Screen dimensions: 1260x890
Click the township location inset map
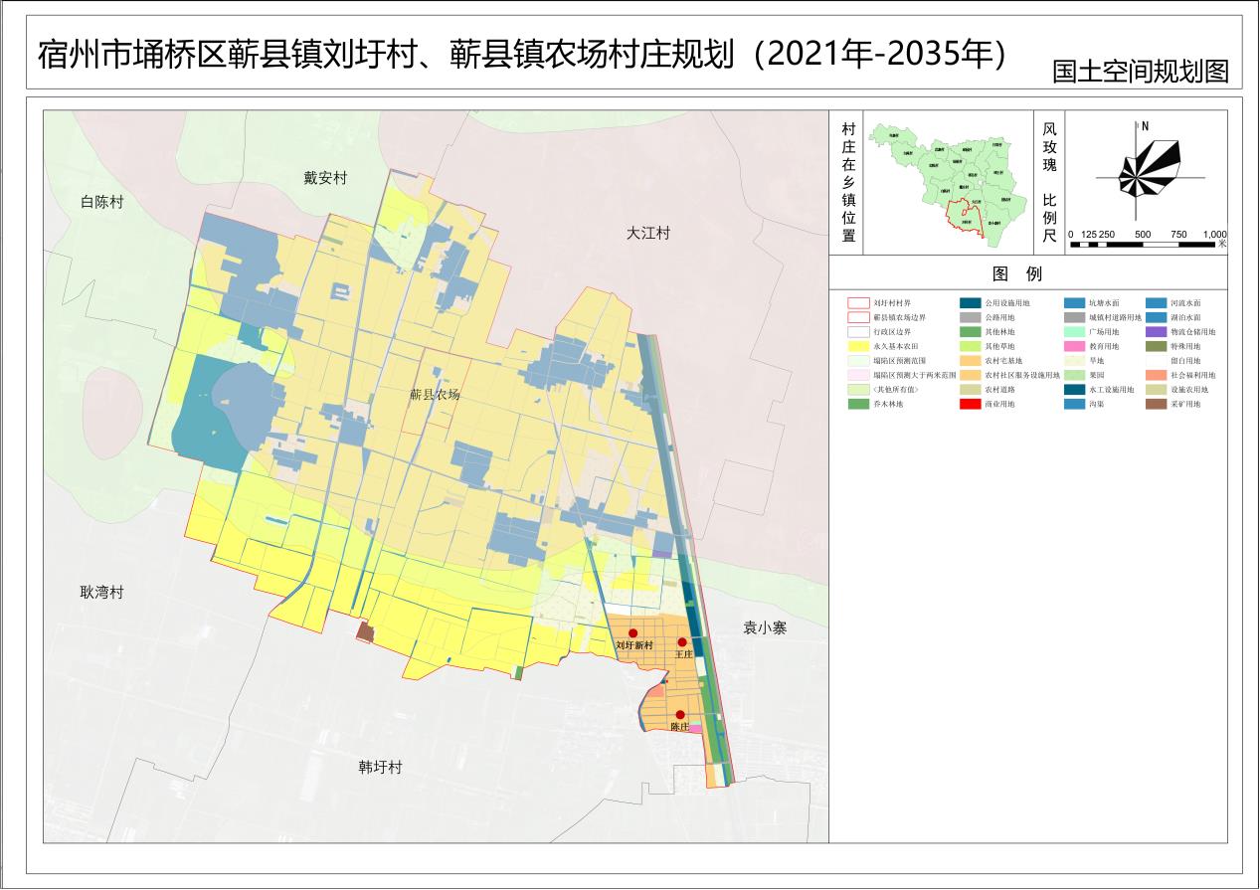point(946,181)
